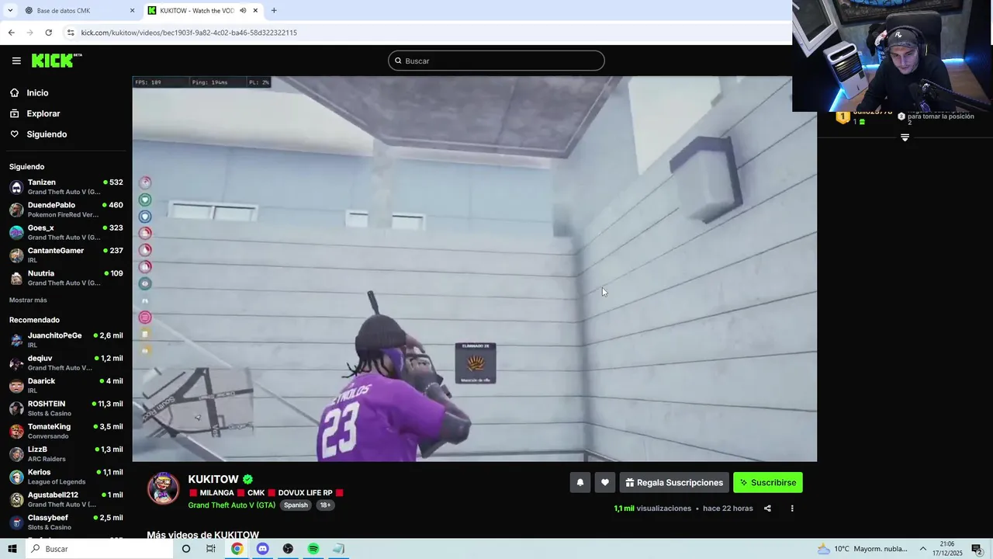Screen dimensions: 993x559
Task: Open OBS Studio from the taskbar
Action: coord(288,549)
